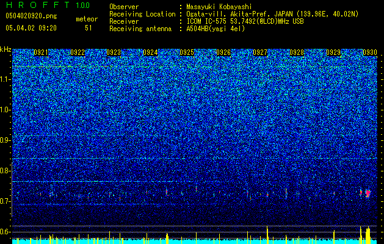Click the tallest yellow power spike below 0927
384x244 pixels.
coord(267,235)
